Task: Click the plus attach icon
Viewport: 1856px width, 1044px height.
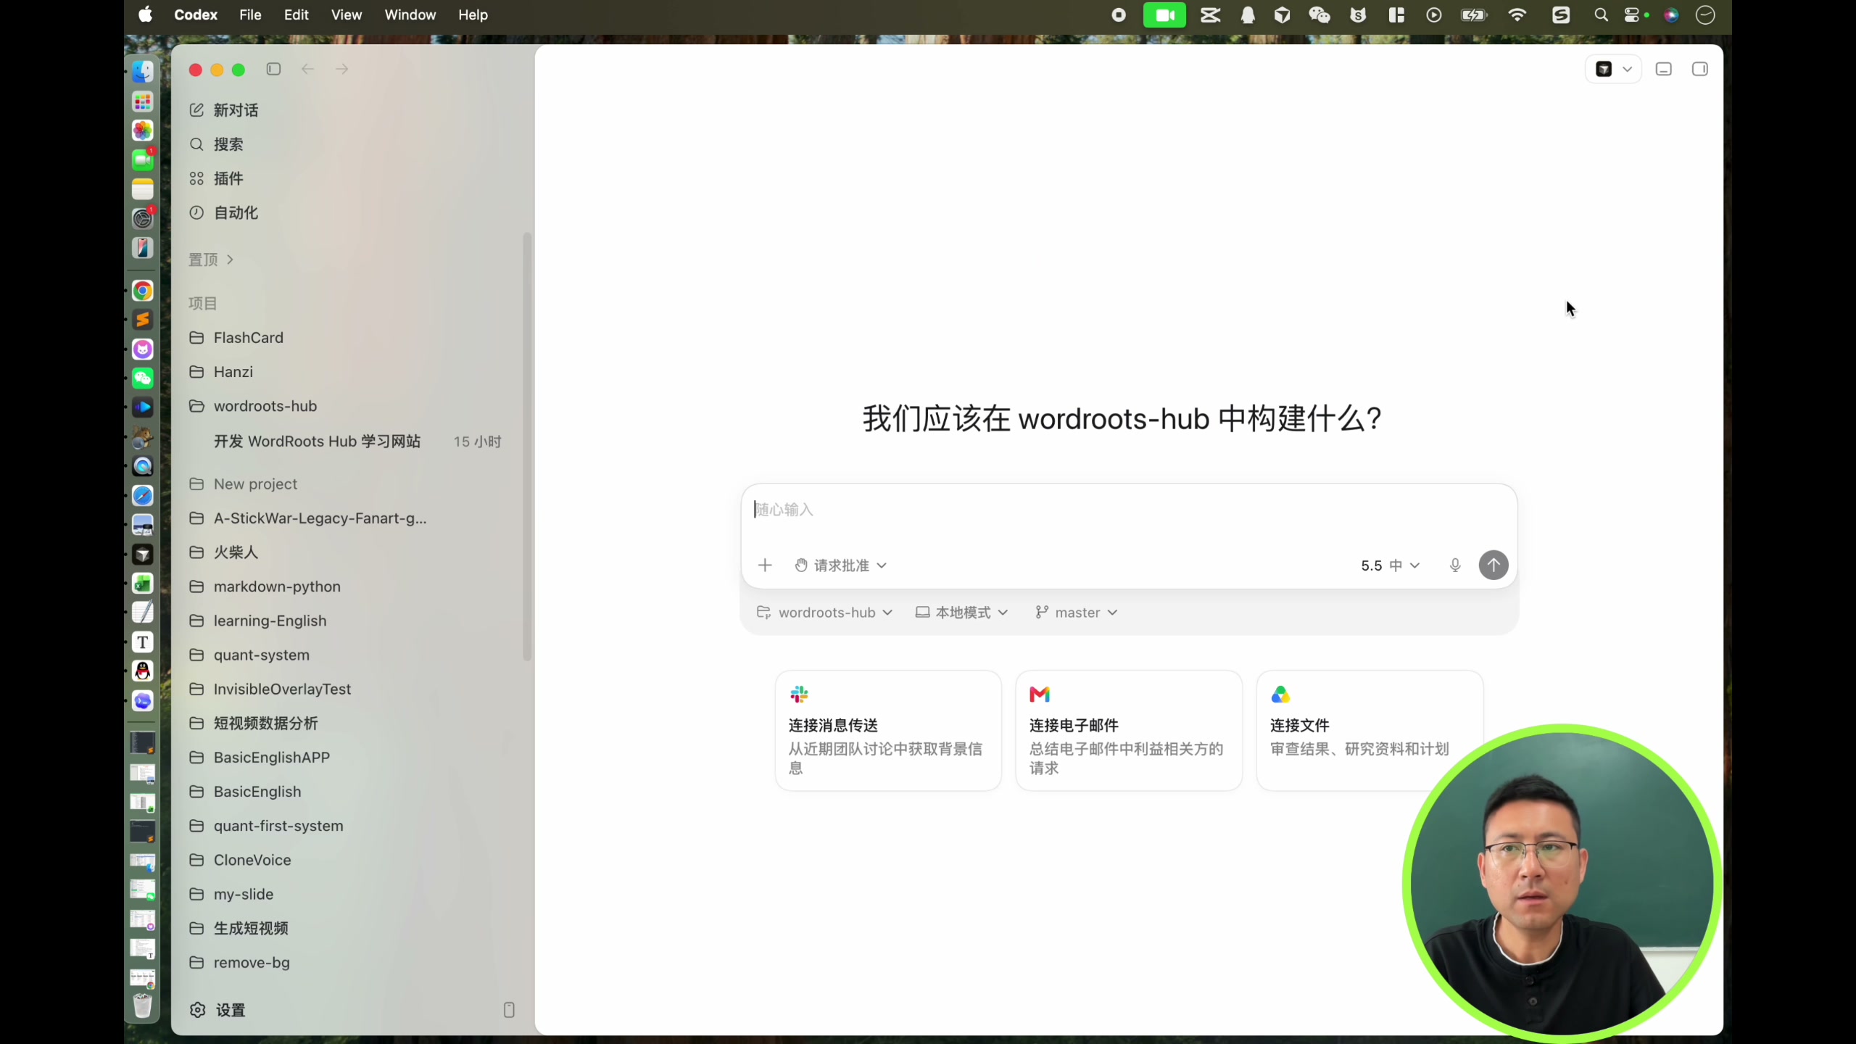Action: point(765,565)
